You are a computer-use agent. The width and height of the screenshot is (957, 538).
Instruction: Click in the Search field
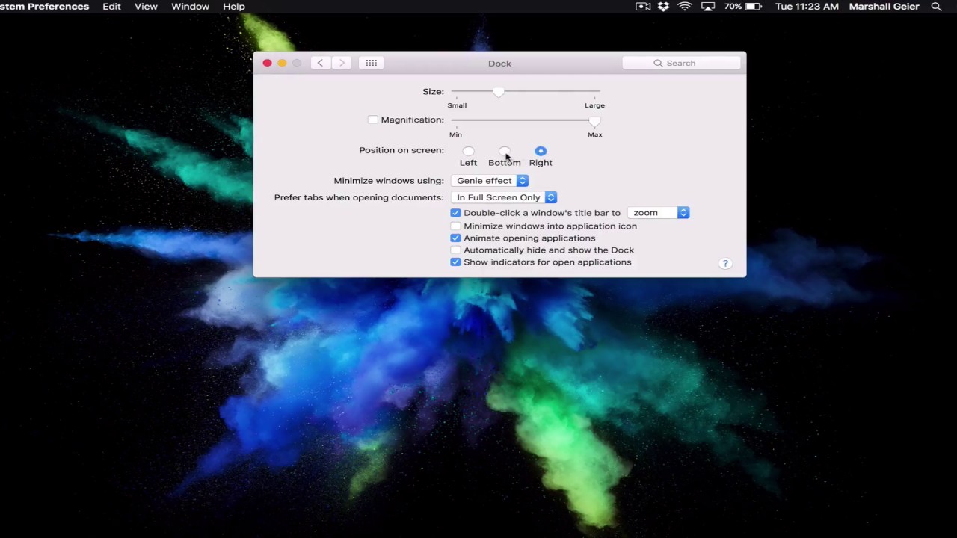[x=682, y=63]
